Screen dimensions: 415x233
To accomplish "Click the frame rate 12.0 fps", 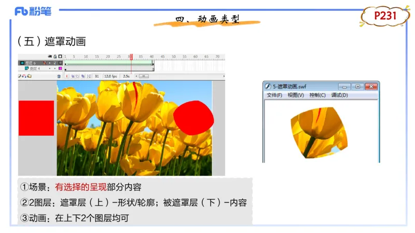I will [x=110, y=76].
